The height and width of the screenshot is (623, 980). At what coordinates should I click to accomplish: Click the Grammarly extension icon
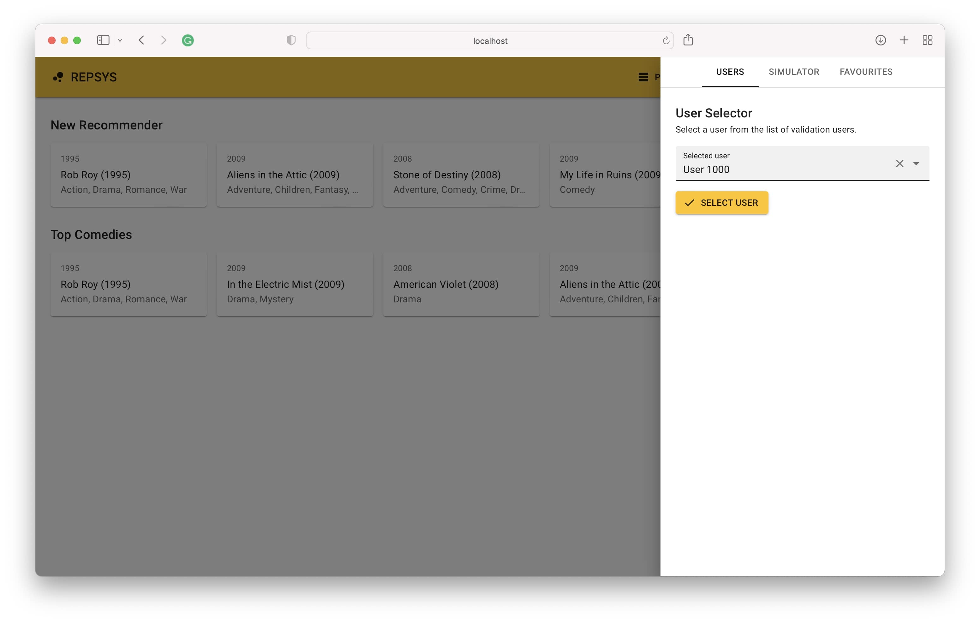tap(188, 40)
